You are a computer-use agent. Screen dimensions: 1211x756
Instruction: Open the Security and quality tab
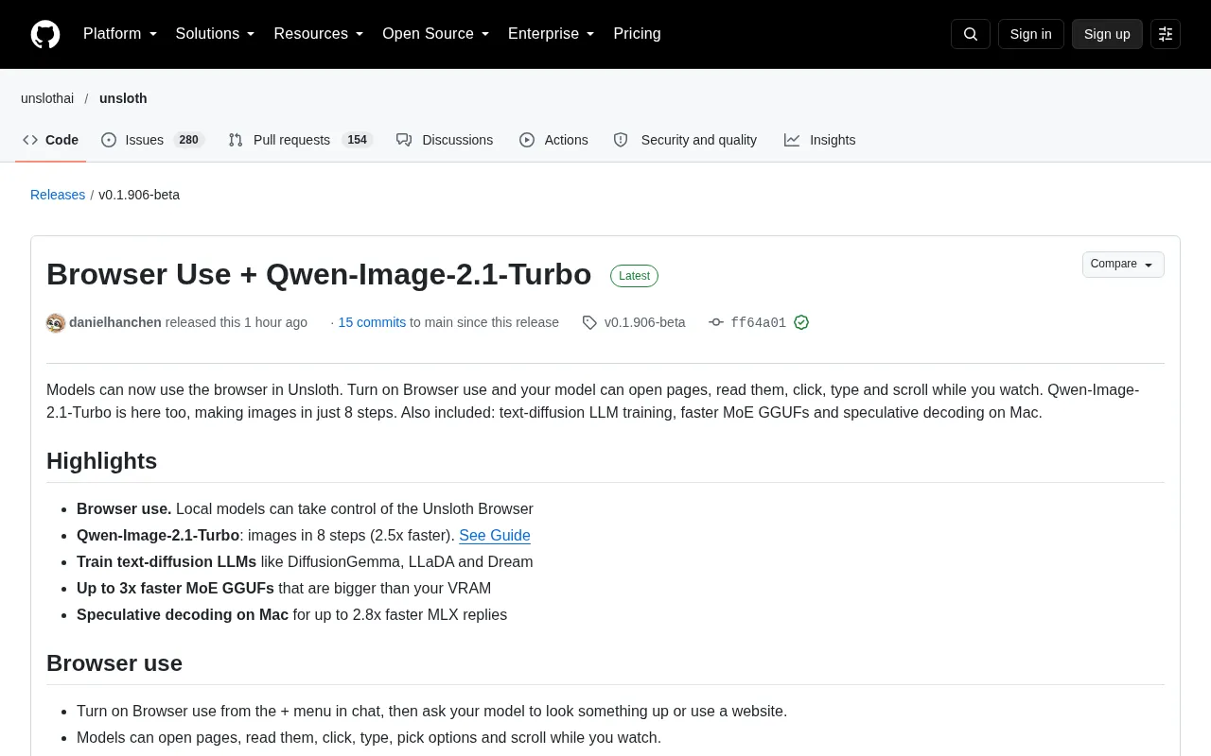[685, 140]
